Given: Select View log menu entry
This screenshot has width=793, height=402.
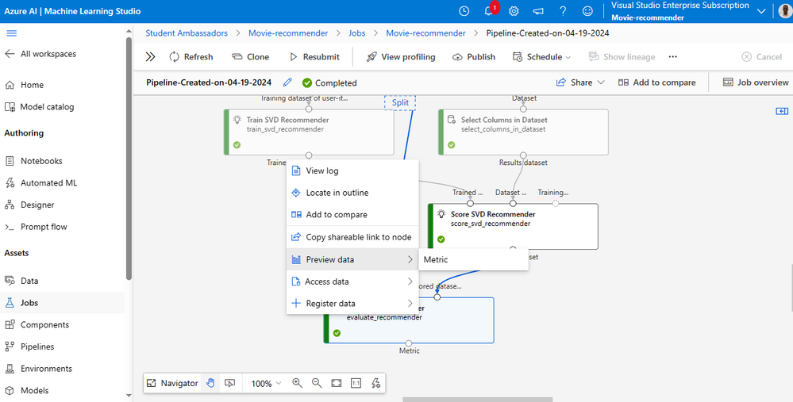Looking at the screenshot, I should click(x=352, y=170).
